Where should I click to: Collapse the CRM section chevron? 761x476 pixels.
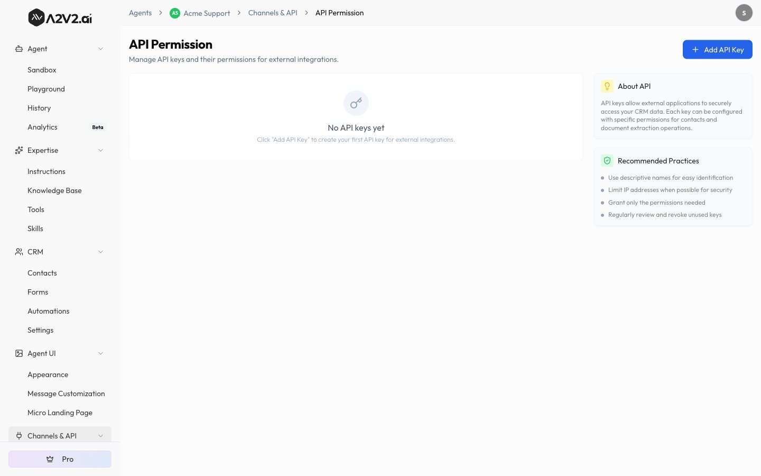100,252
